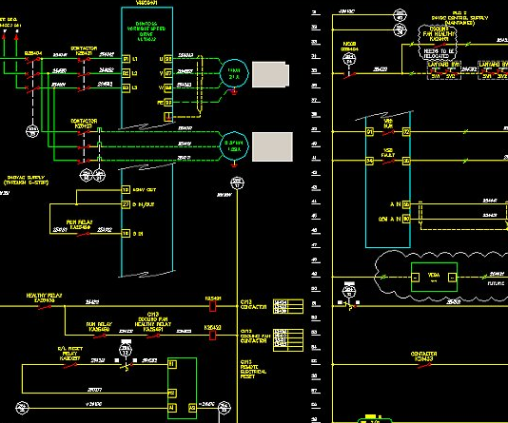
Task: Click the lower gray rectangle beside fan motor
Action: click(272, 146)
